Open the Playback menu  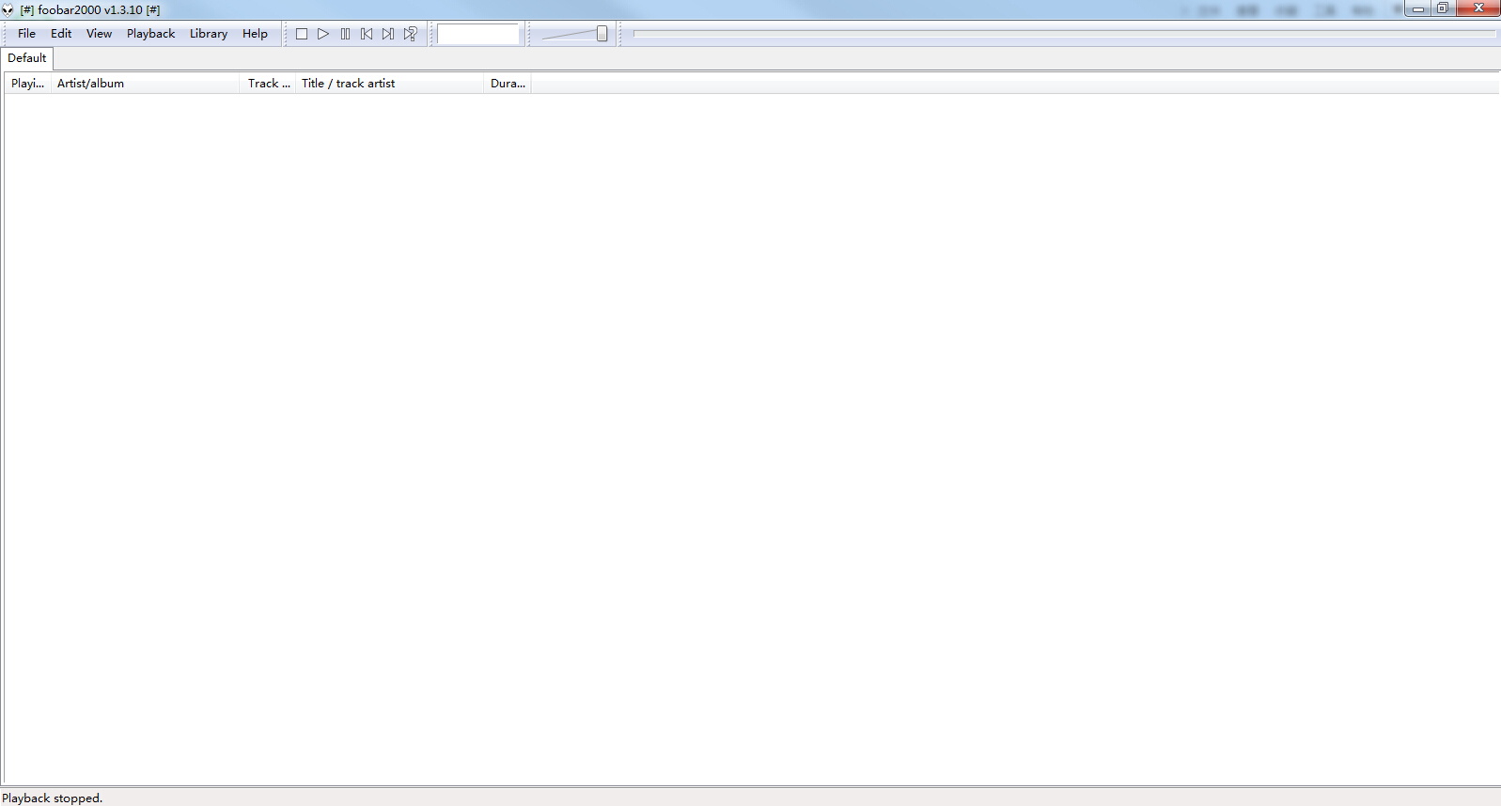point(150,34)
